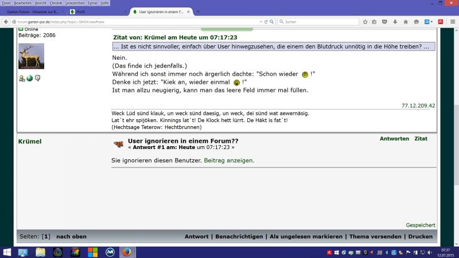Click the globe website icon under avatar
The image size is (459, 258).
coord(29,78)
